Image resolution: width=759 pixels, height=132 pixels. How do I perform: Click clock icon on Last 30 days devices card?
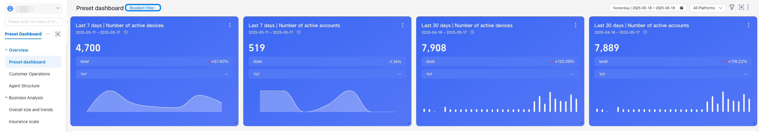[x=472, y=32]
